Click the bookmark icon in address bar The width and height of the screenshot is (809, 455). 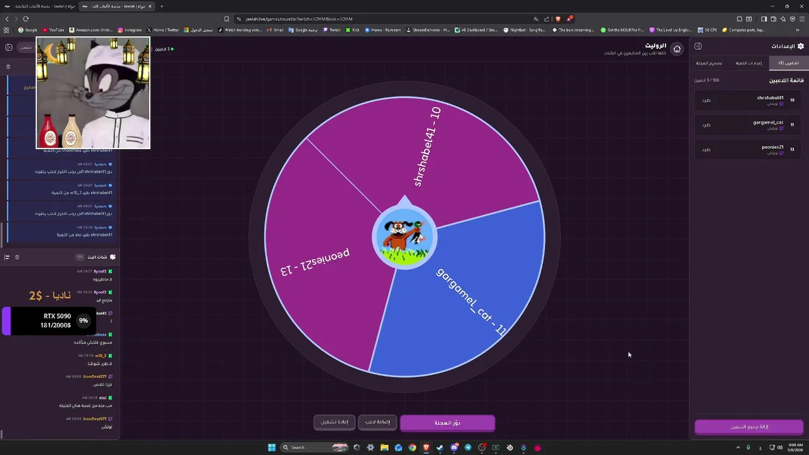click(226, 19)
